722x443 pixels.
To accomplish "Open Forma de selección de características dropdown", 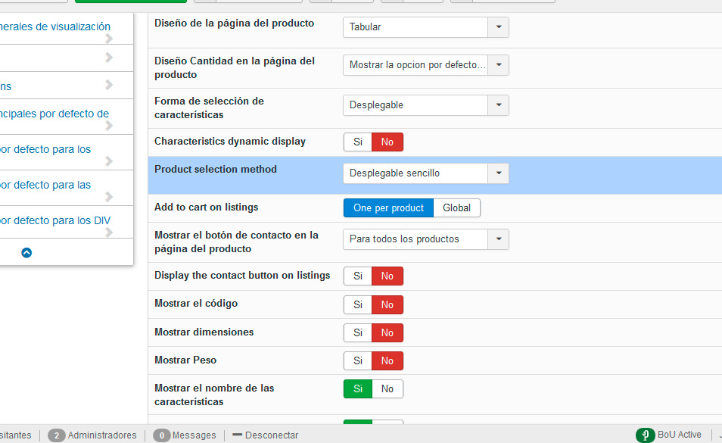I will coord(425,105).
